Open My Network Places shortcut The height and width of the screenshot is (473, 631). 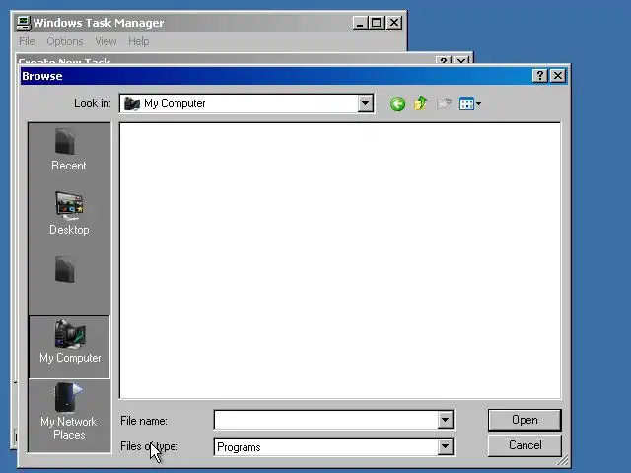pyautogui.click(x=69, y=412)
